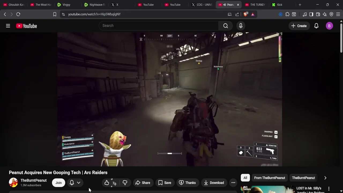Image resolution: width=343 pixels, height=193 pixels.
Task: Start voice search with microphone icon
Action: click(241, 26)
